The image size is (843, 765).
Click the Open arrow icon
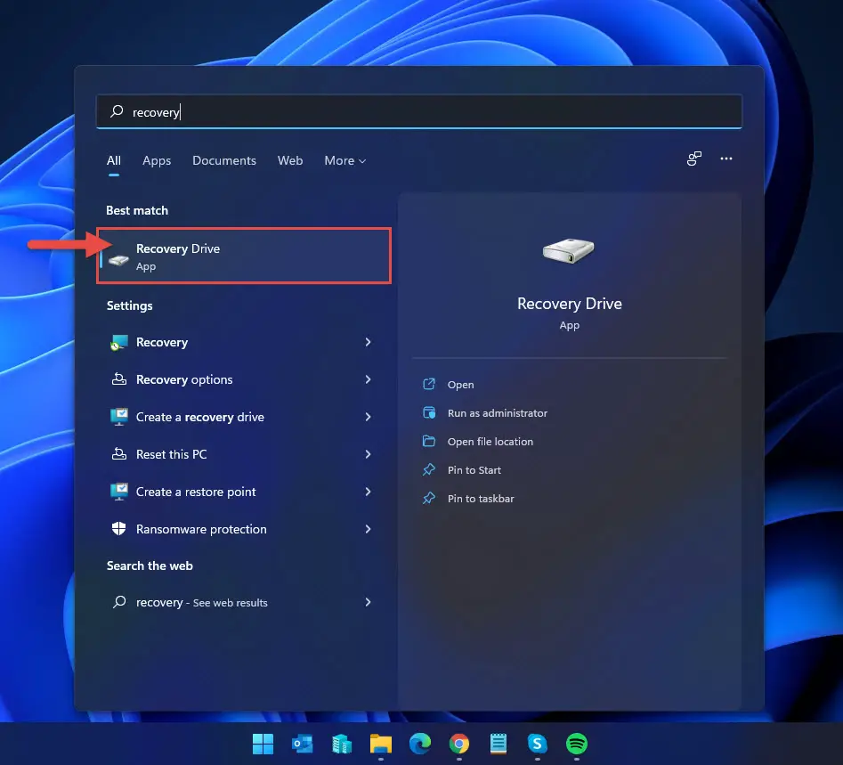pyautogui.click(x=429, y=384)
